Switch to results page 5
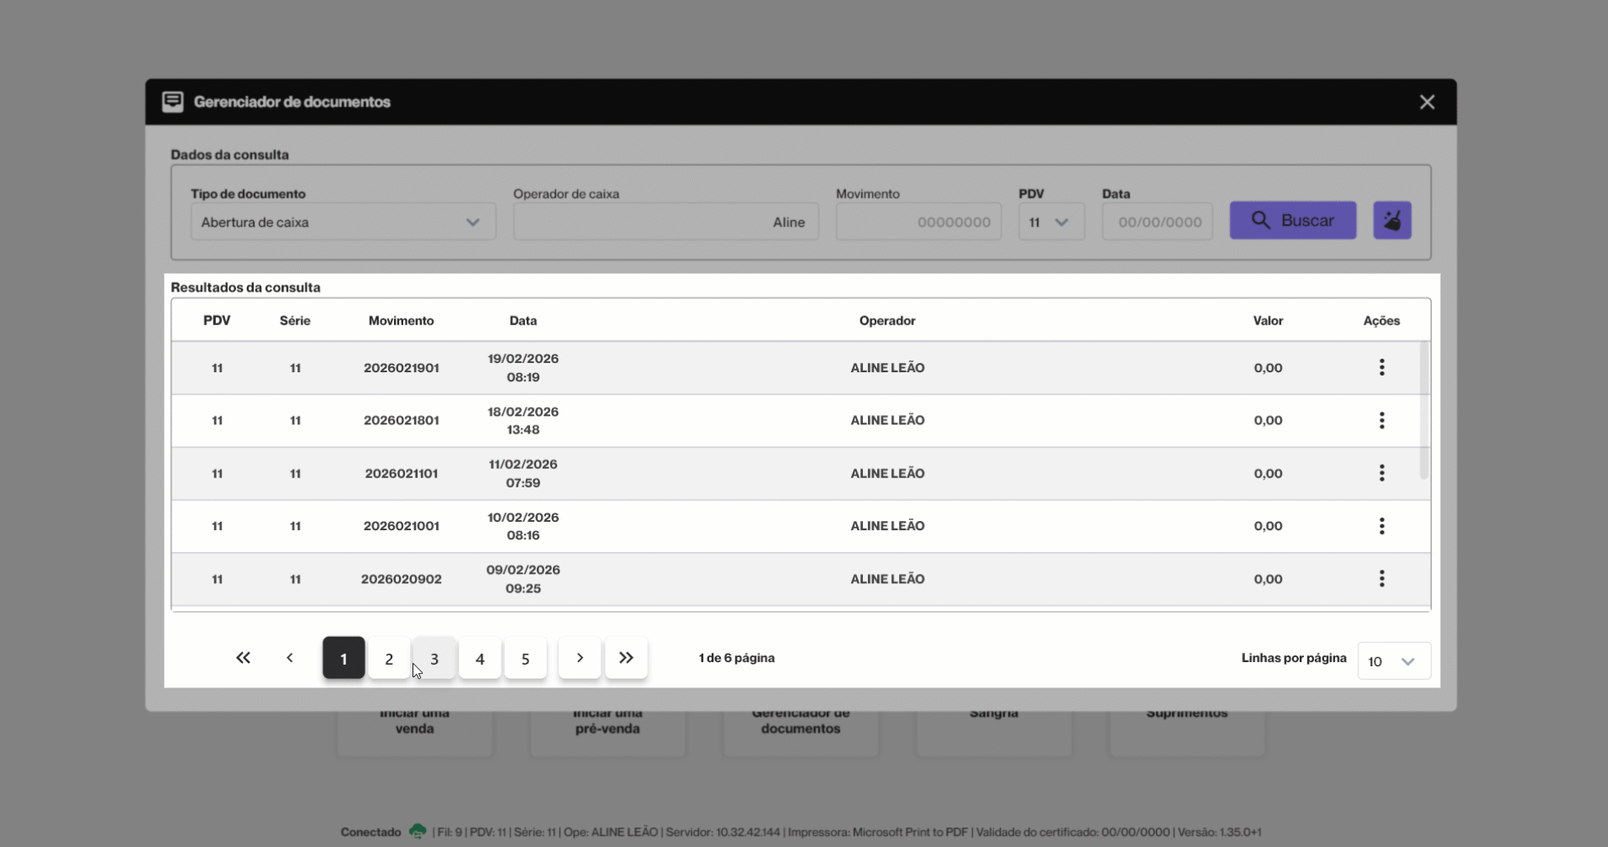Viewport: 1608px width, 847px height. (x=525, y=659)
